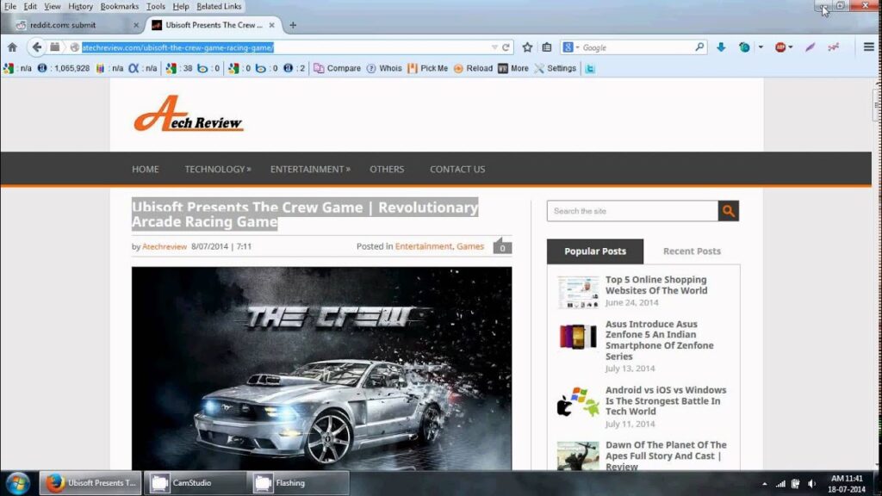Open the Flashing taskbar window

(298, 483)
